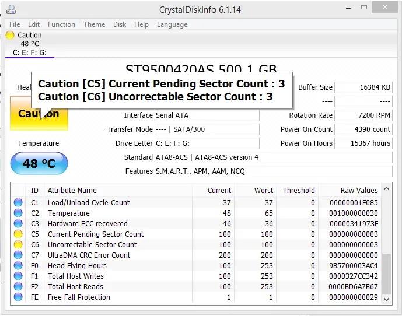Image resolution: width=402 pixels, height=316 pixels.
Task: Open the File menu
Action: click(15, 24)
